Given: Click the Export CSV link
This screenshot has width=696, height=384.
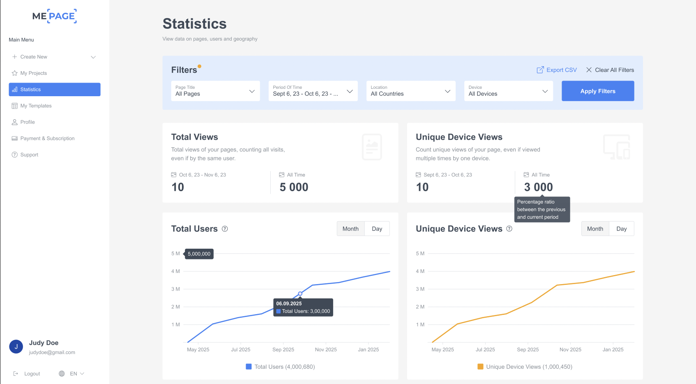Looking at the screenshot, I should click(x=557, y=70).
